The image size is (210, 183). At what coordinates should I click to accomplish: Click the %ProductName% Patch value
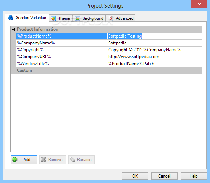coord(155,64)
